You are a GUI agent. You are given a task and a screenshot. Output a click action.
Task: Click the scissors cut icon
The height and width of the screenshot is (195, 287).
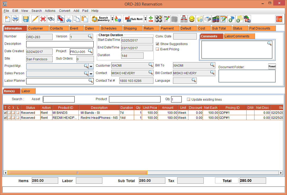coord(69,19)
